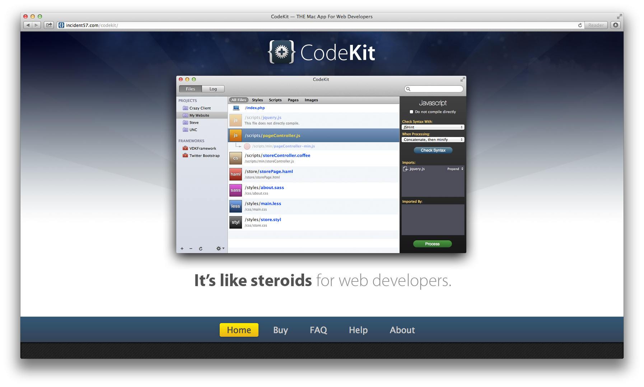This screenshot has height=387, width=644.
Task: Enable the Do not compile directly checkbox
Action: tap(411, 112)
